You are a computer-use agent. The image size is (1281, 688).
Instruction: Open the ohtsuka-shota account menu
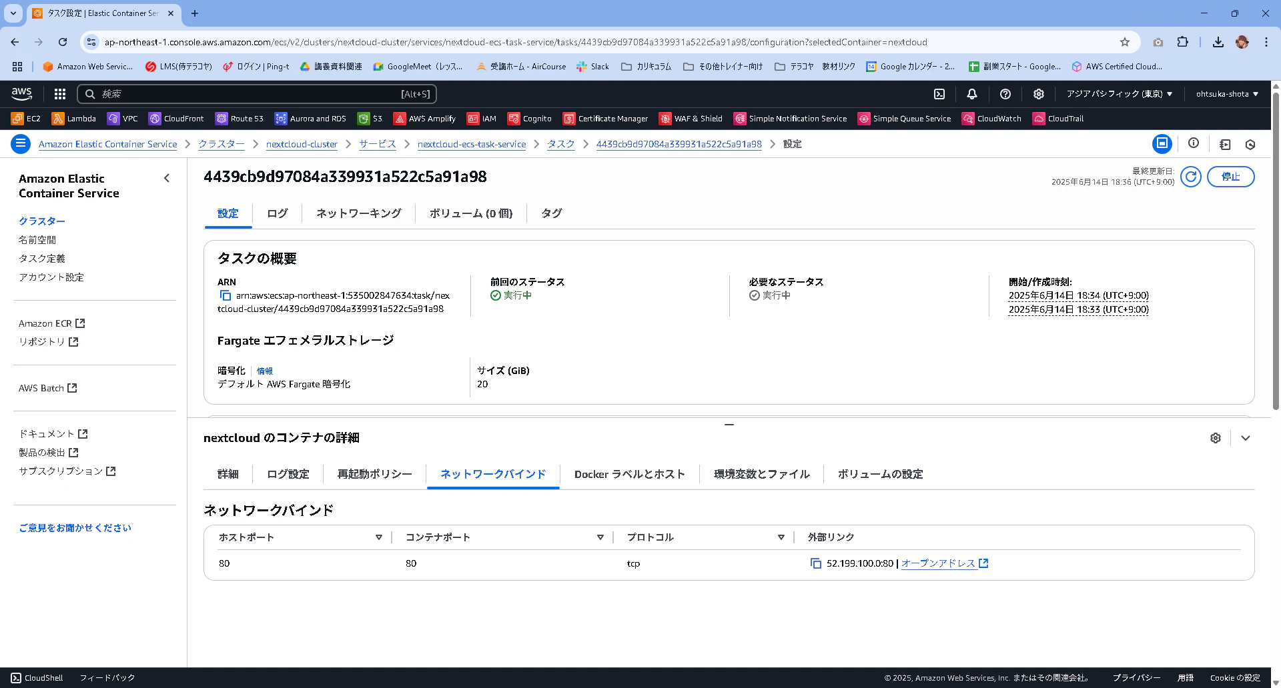tap(1227, 94)
